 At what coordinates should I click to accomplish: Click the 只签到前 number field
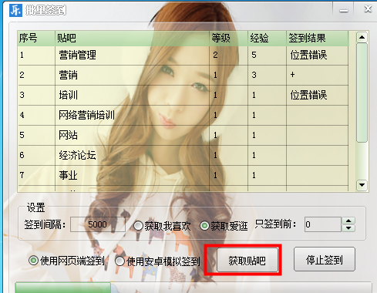click(x=323, y=224)
